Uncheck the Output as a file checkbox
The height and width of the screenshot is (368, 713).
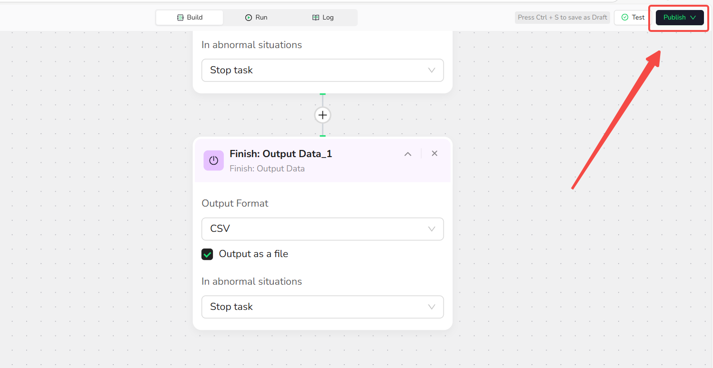click(207, 254)
